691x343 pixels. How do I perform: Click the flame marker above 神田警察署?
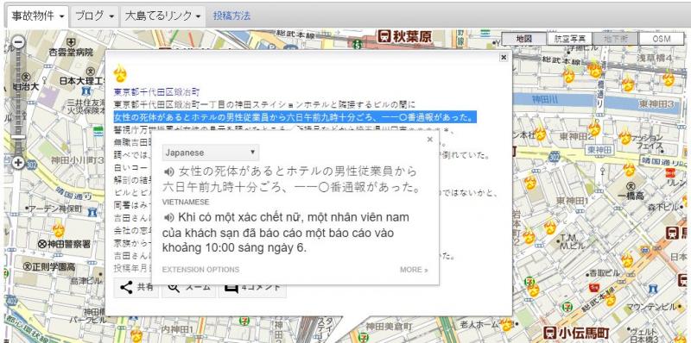[x=58, y=228]
